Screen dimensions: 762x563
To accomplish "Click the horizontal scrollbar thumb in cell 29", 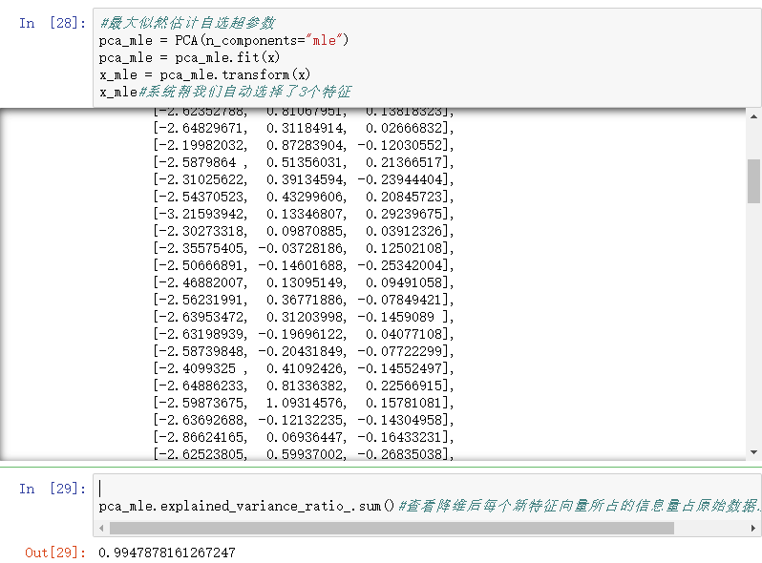I will (392, 528).
